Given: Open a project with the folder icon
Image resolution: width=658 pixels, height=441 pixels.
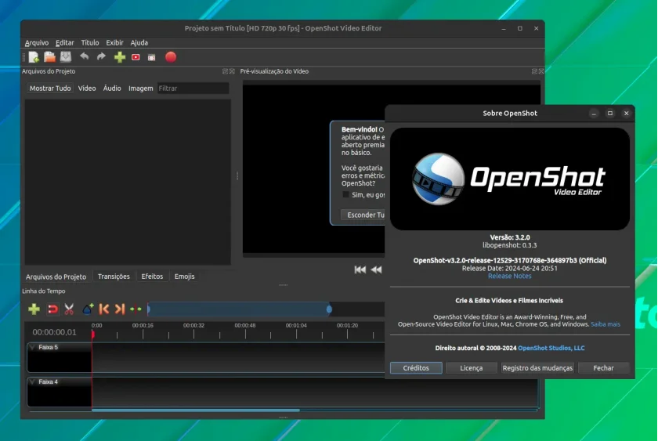Looking at the screenshot, I should coord(49,57).
